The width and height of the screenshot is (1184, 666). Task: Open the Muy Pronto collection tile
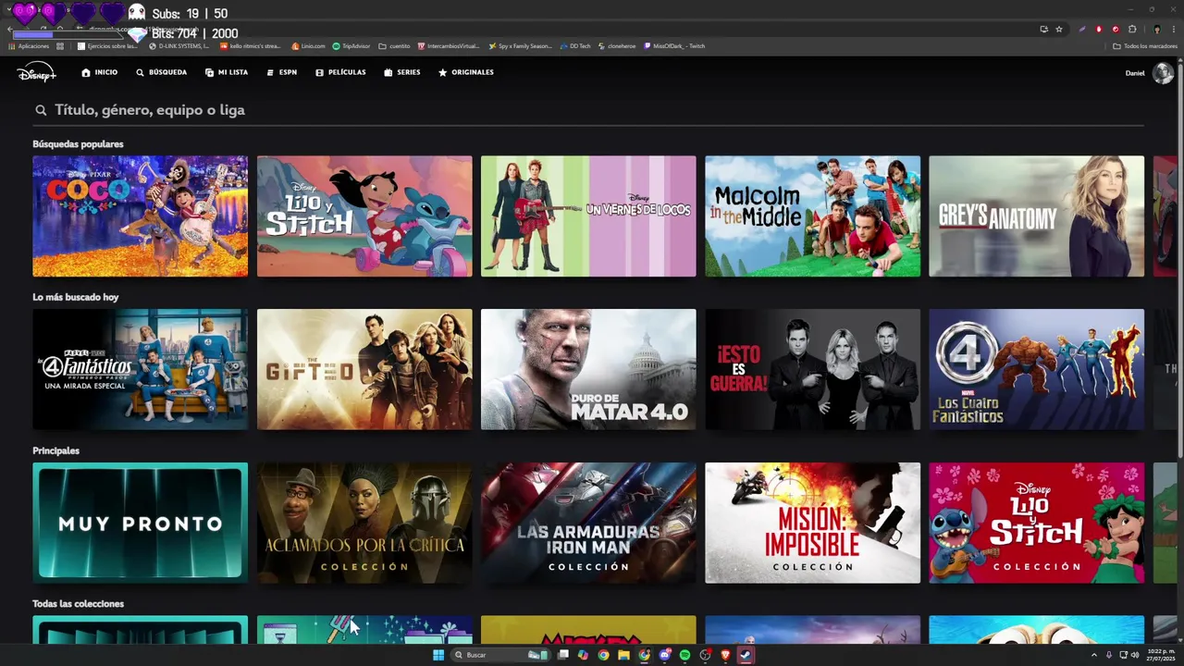click(140, 523)
